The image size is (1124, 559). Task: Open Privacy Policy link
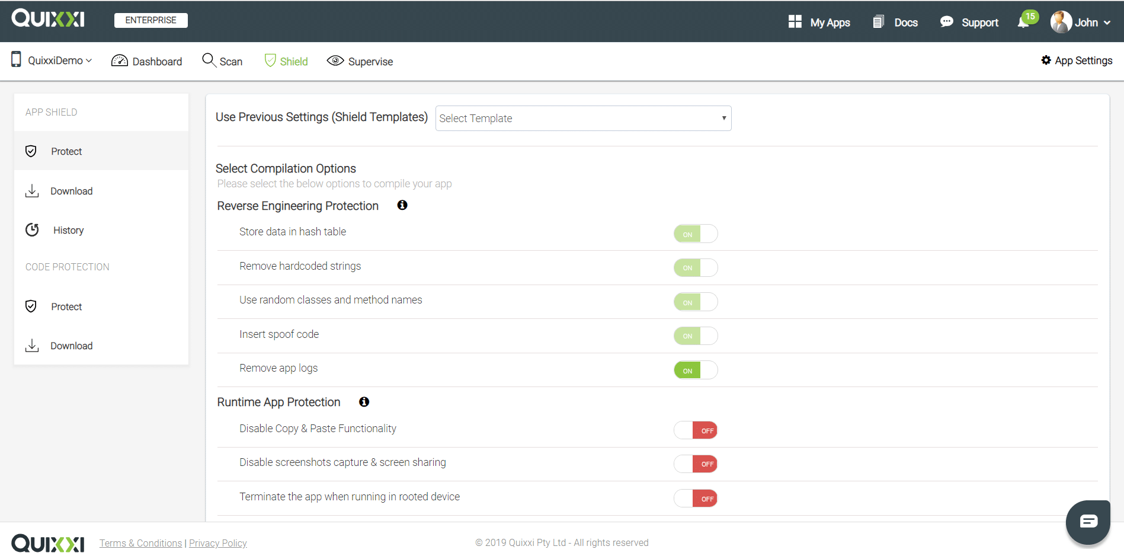pyautogui.click(x=218, y=543)
